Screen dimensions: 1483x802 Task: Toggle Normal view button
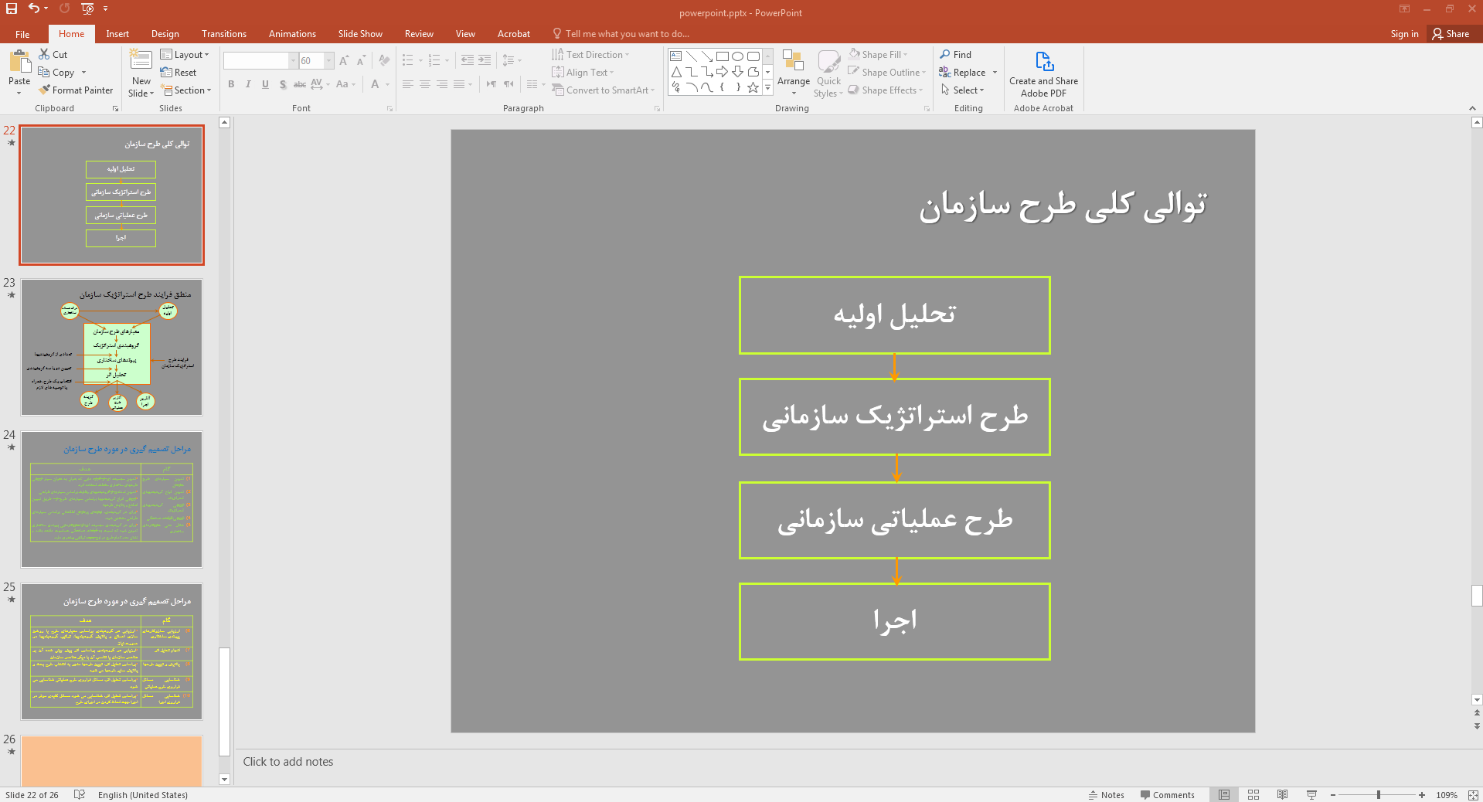[x=1224, y=794]
